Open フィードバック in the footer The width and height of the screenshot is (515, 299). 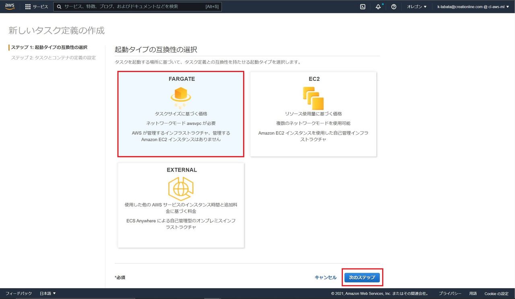click(x=19, y=293)
